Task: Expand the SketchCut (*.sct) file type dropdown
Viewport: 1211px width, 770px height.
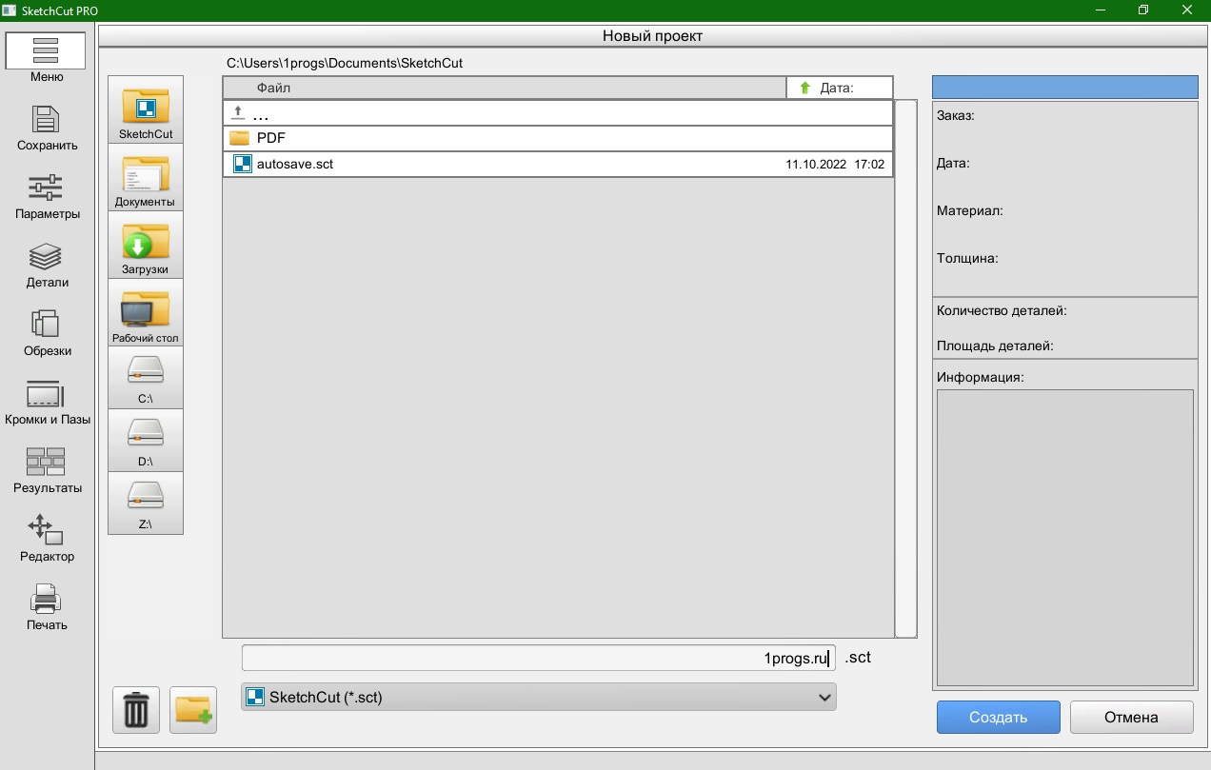Action: [x=539, y=698]
